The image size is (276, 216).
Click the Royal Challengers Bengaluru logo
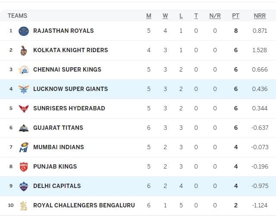pyautogui.click(x=24, y=206)
